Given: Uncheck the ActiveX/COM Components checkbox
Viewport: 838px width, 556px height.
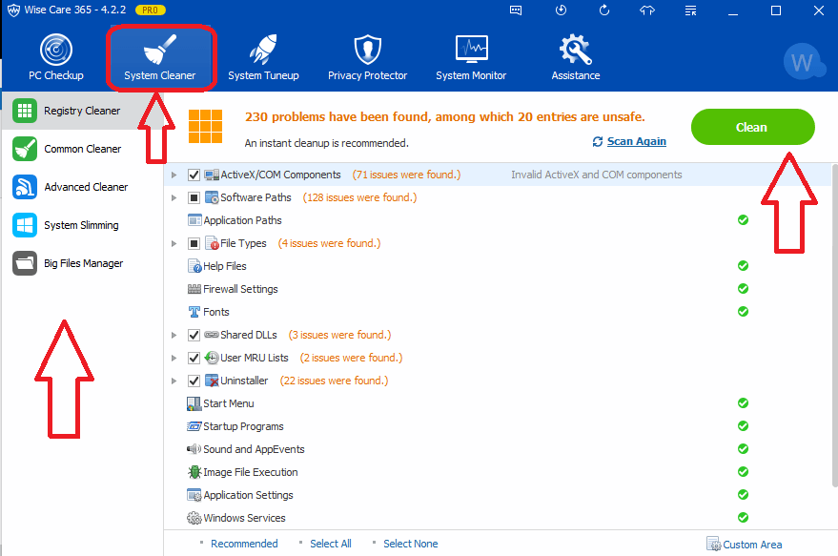Looking at the screenshot, I should coord(194,175).
